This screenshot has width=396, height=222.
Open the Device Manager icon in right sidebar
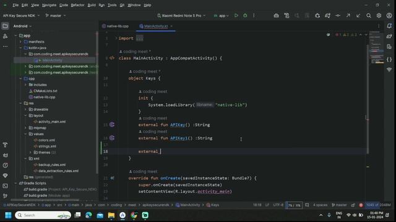pos(389,47)
